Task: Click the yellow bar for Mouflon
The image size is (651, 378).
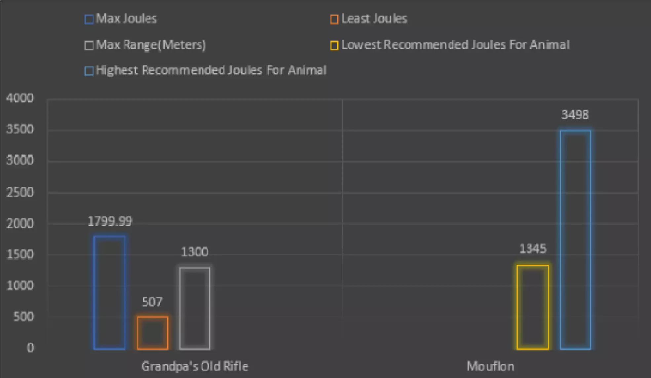Action: 533,307
